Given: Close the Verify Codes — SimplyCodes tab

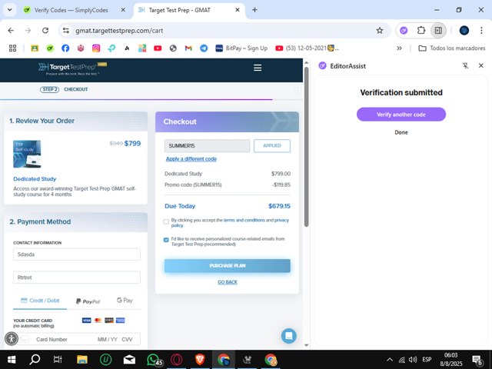Looking at the screenshot, I should (123, 10).
